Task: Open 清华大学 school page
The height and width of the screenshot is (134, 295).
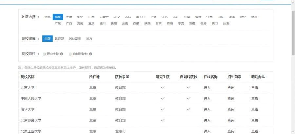Action: tap(28, 110)
